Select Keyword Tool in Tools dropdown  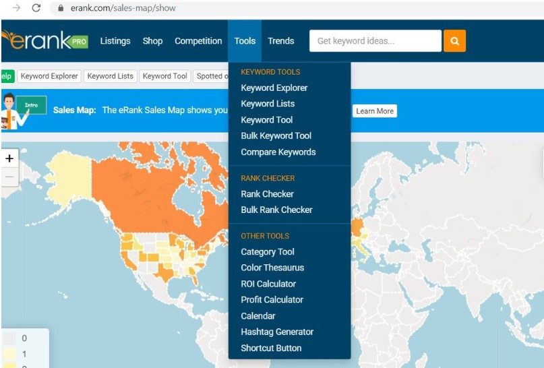267,120
